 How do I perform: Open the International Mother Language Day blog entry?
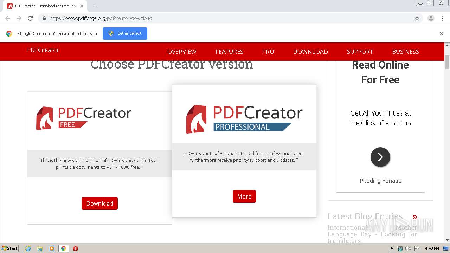[x=372, y=234]
